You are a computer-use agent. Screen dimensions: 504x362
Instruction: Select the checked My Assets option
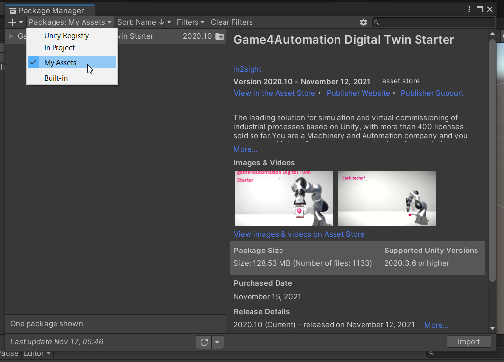(x=72, y=63)
